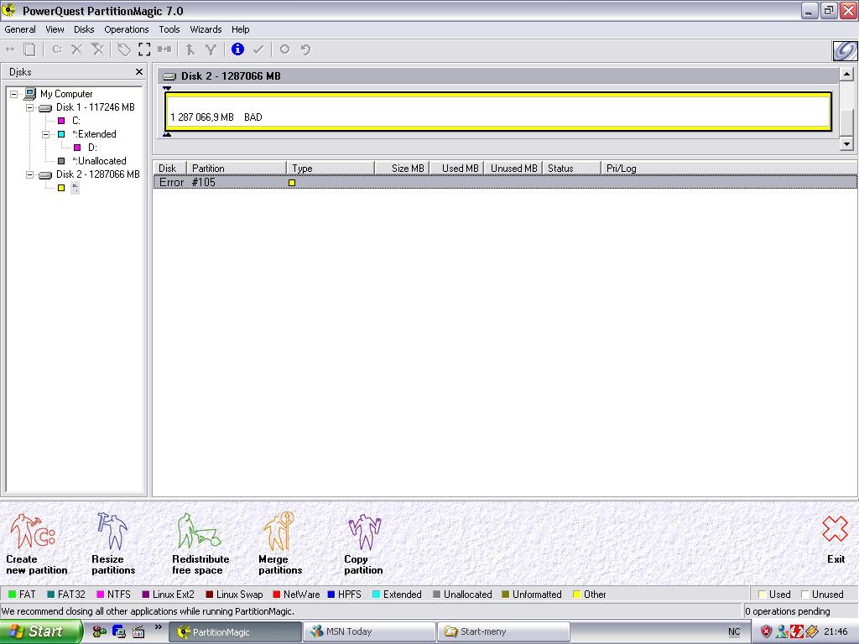This screenshot has width=859, height=644.
Task: Click the Undelete partition toolbar icon
Action: pyautogui.click(x=97, y=49)
